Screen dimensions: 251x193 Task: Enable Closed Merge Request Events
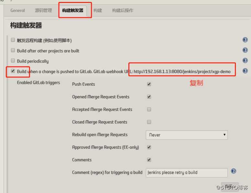tap(149, 122)
